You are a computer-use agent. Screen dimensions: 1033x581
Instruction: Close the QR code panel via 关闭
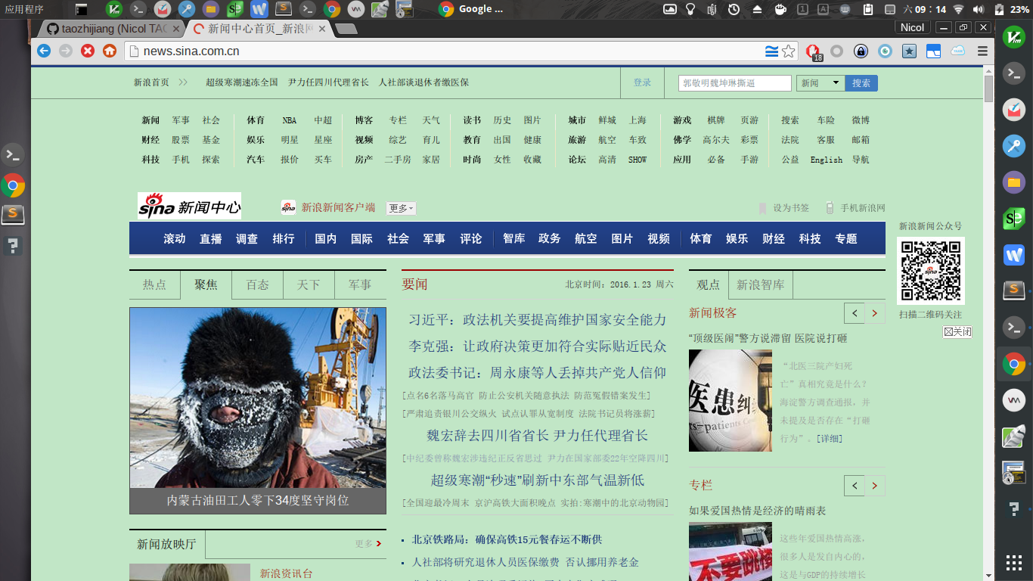coord(957,331)
